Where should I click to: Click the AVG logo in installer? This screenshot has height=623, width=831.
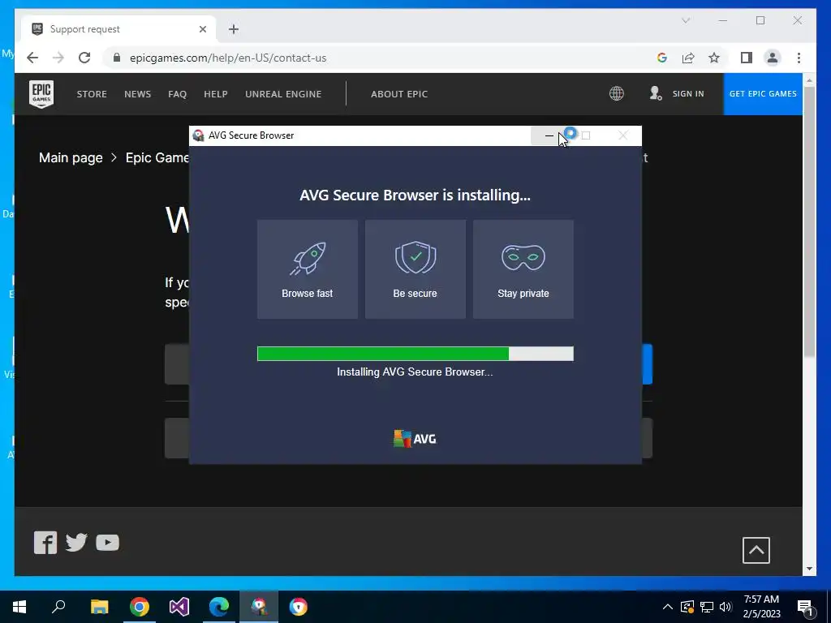click(415, 439)
